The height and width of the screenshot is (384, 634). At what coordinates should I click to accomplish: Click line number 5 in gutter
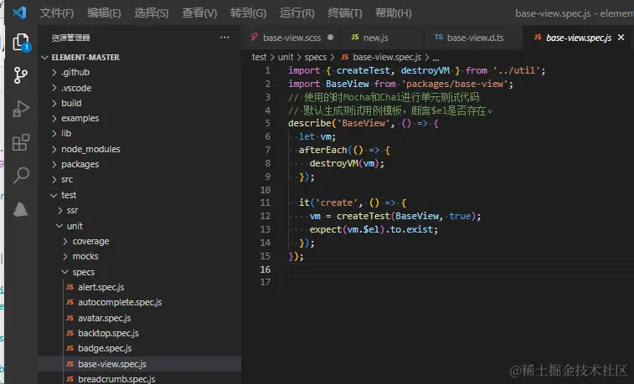click(267, 123)
